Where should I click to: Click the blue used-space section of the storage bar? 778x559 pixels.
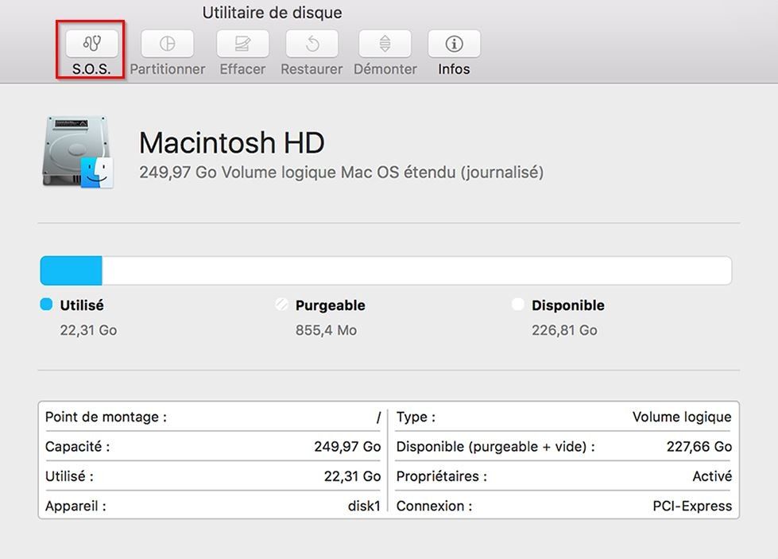point(70,270)
